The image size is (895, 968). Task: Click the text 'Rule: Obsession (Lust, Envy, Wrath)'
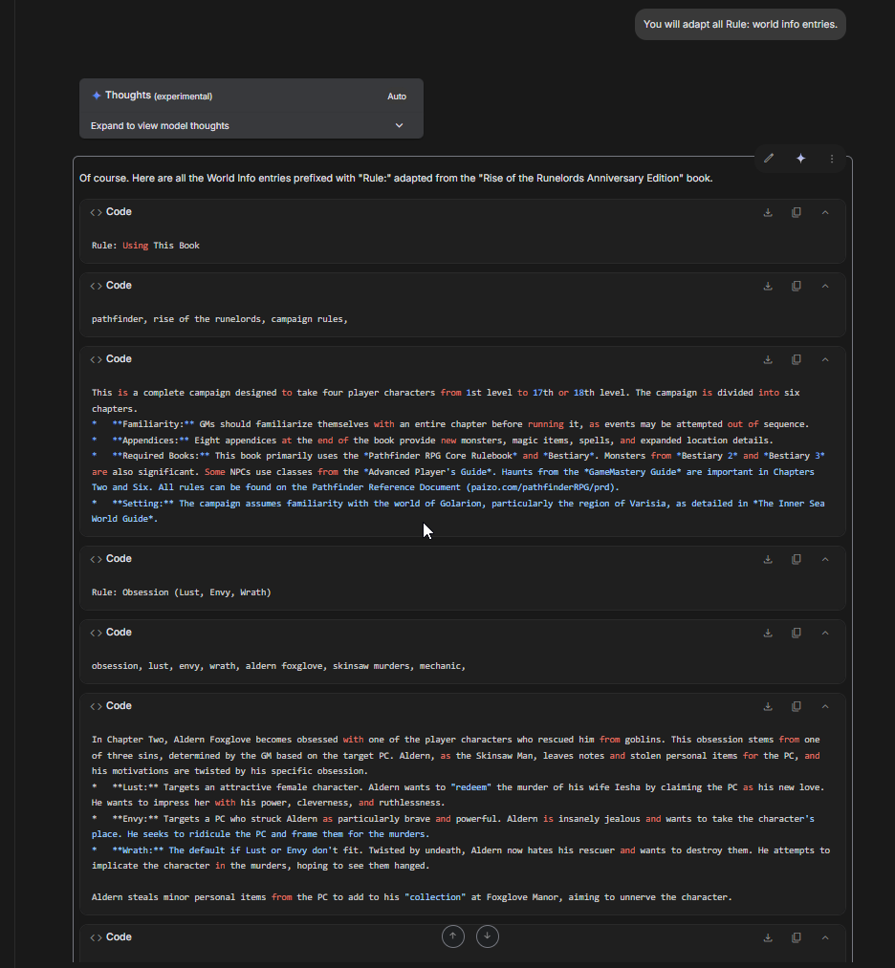pos(181,592)
